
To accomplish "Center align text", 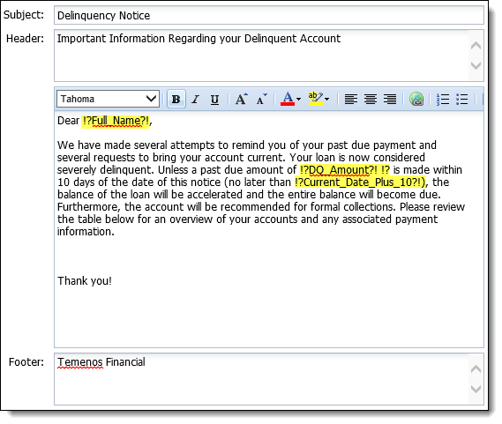I will 371,100.
